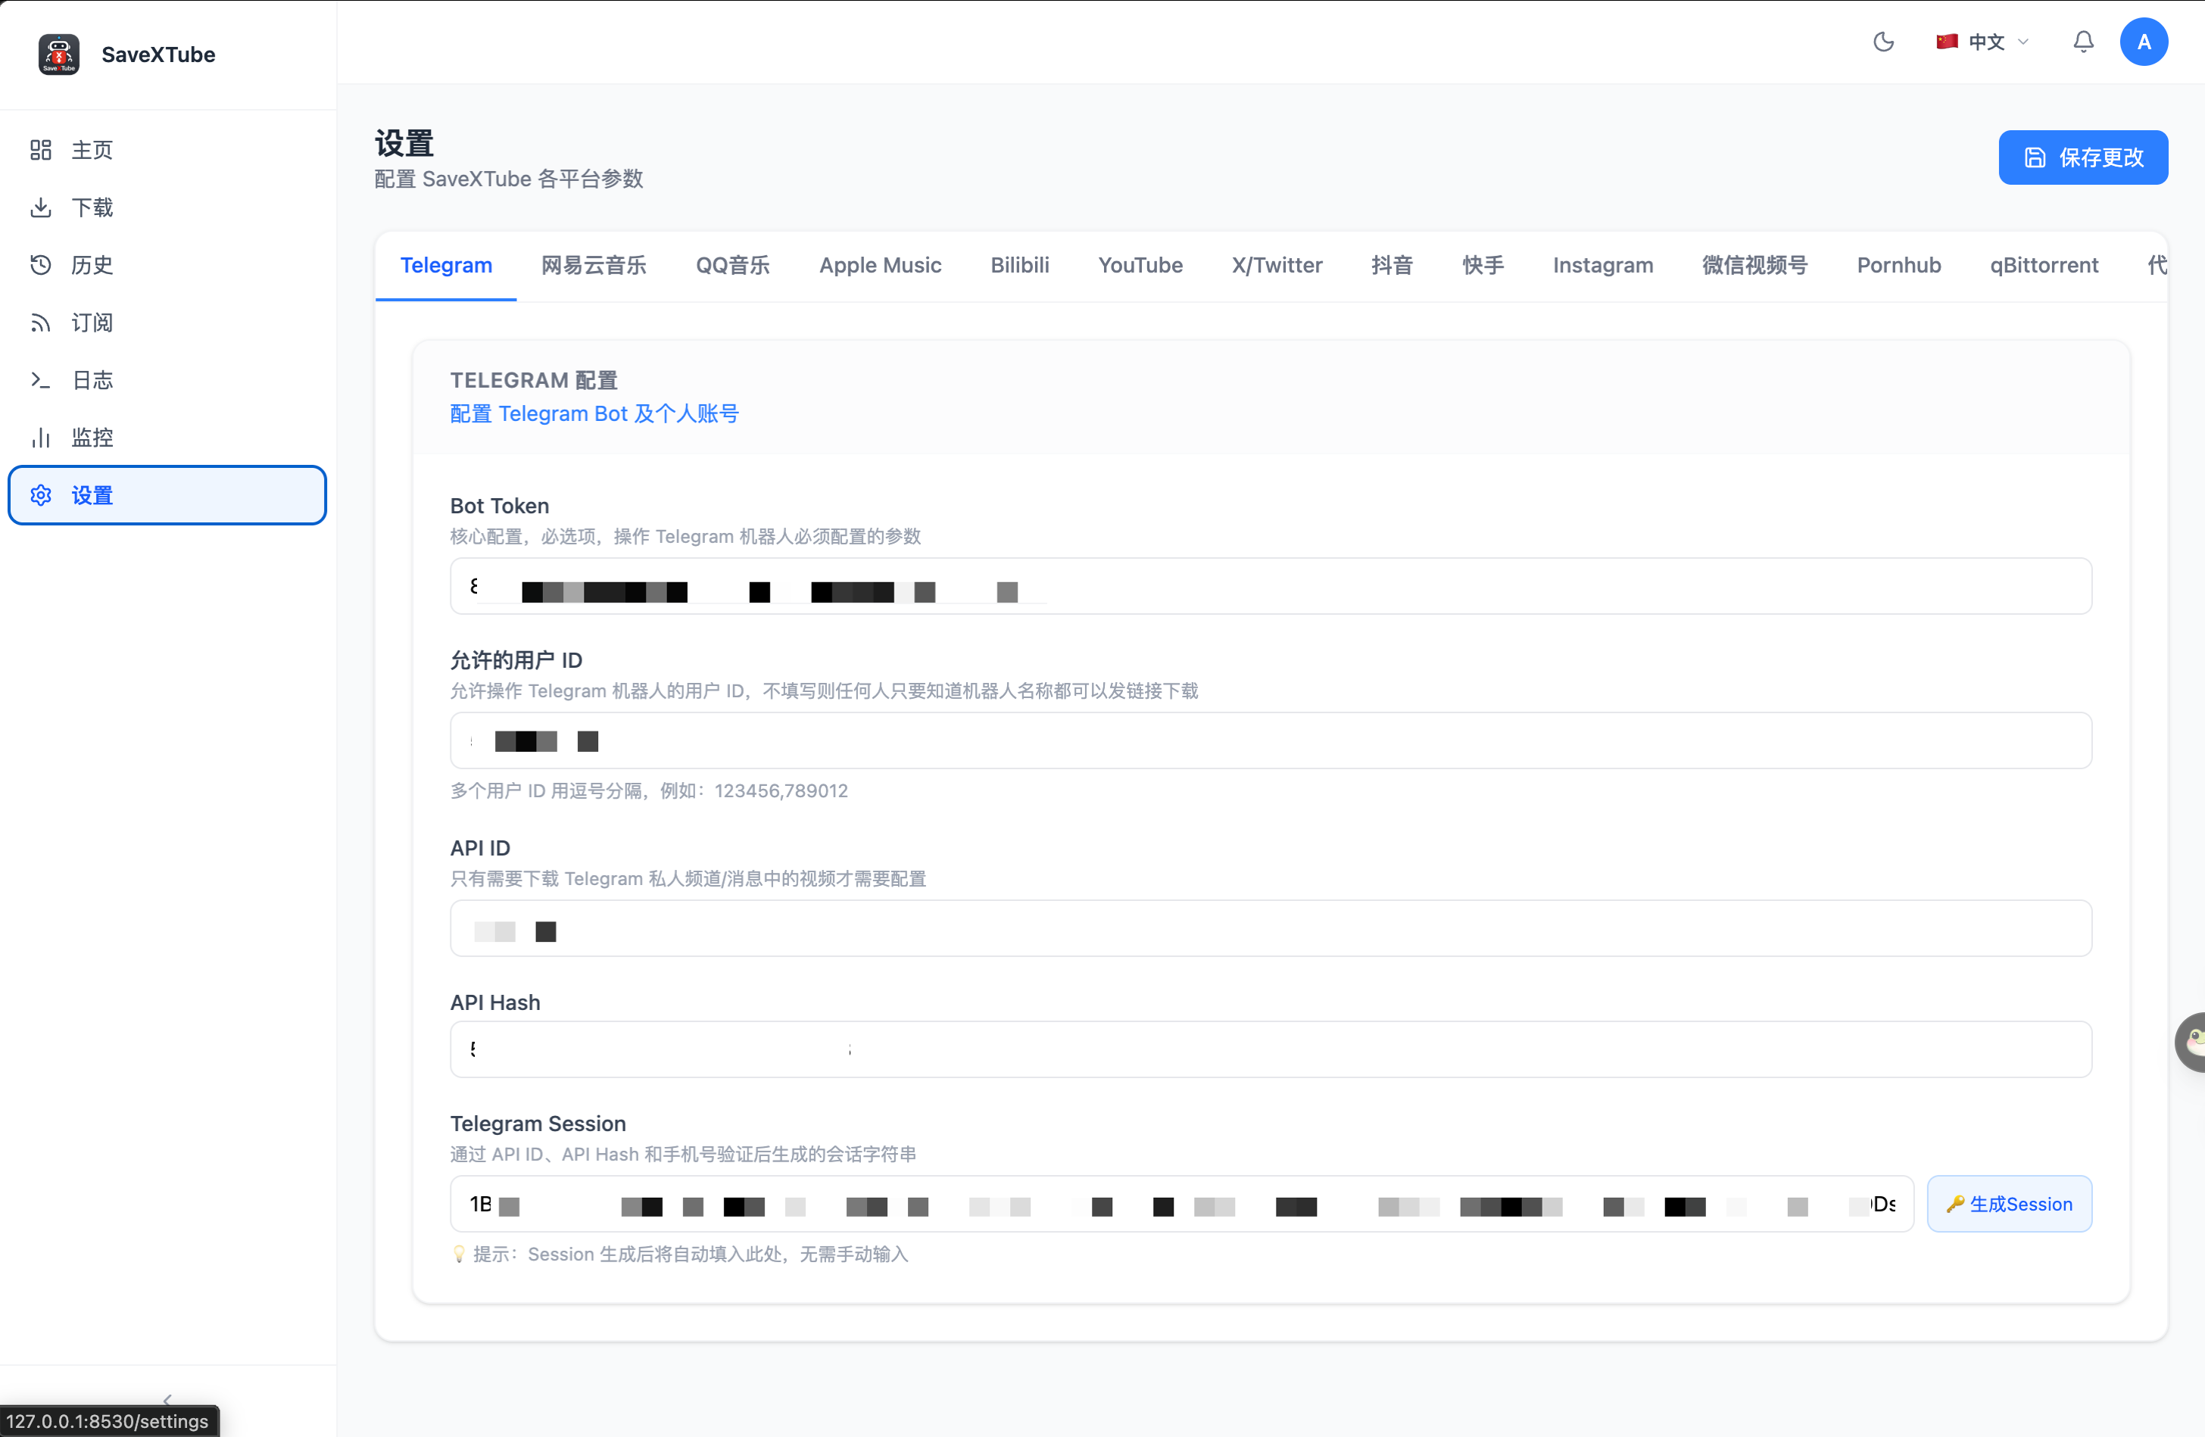Switch to 抖音 tab
Image resolution: width=2205 pixels, height=1437 pixels.
coord(1392,266)
